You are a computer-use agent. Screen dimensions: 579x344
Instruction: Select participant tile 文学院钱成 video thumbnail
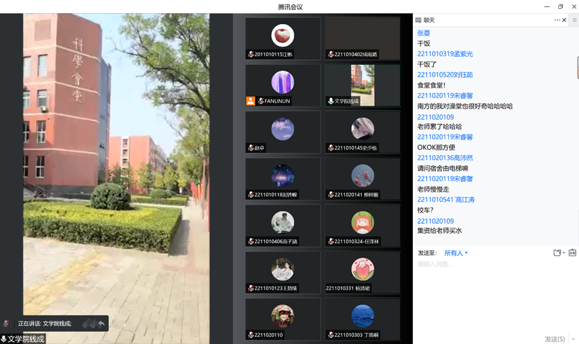click(x=363, y=85)
